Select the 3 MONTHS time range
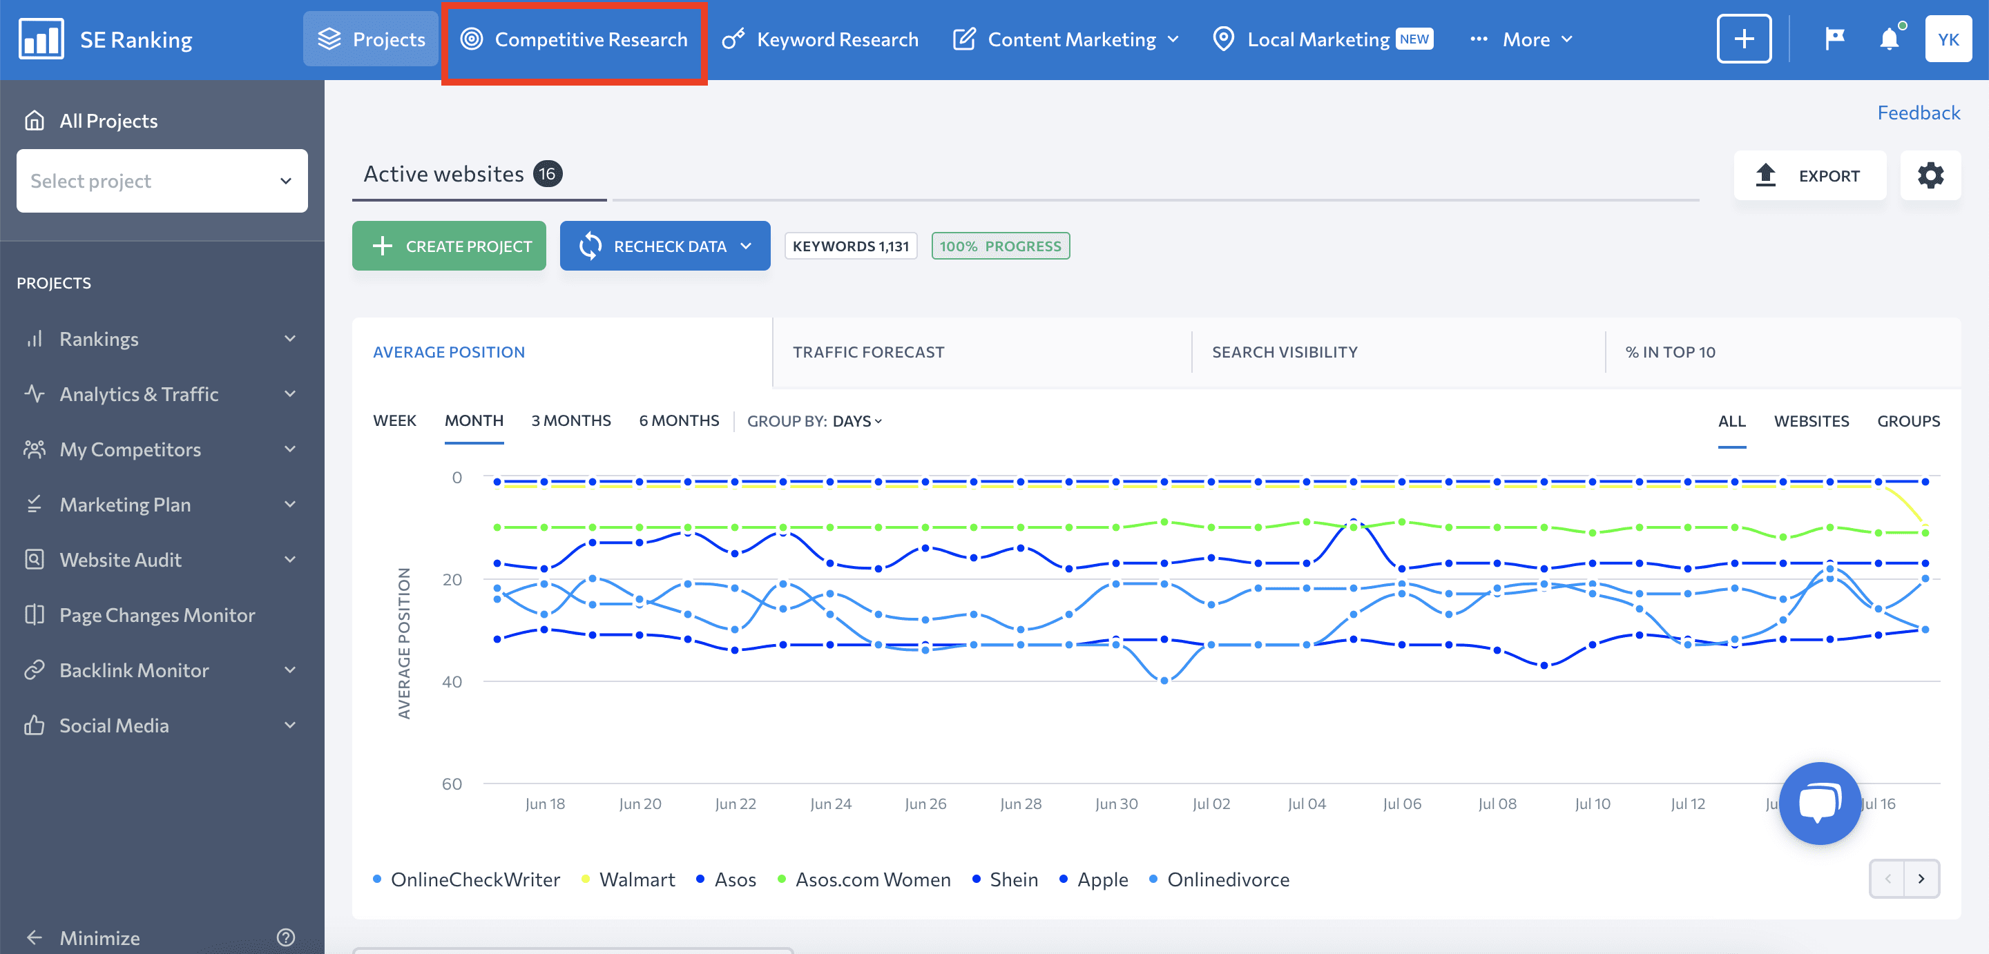Screen dimensions: 1989x954 [570, 420]
